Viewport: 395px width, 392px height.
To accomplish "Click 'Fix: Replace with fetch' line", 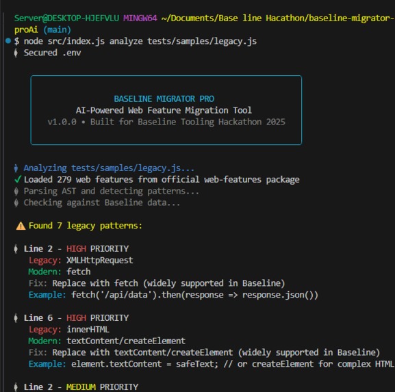I will coord(157,283).
